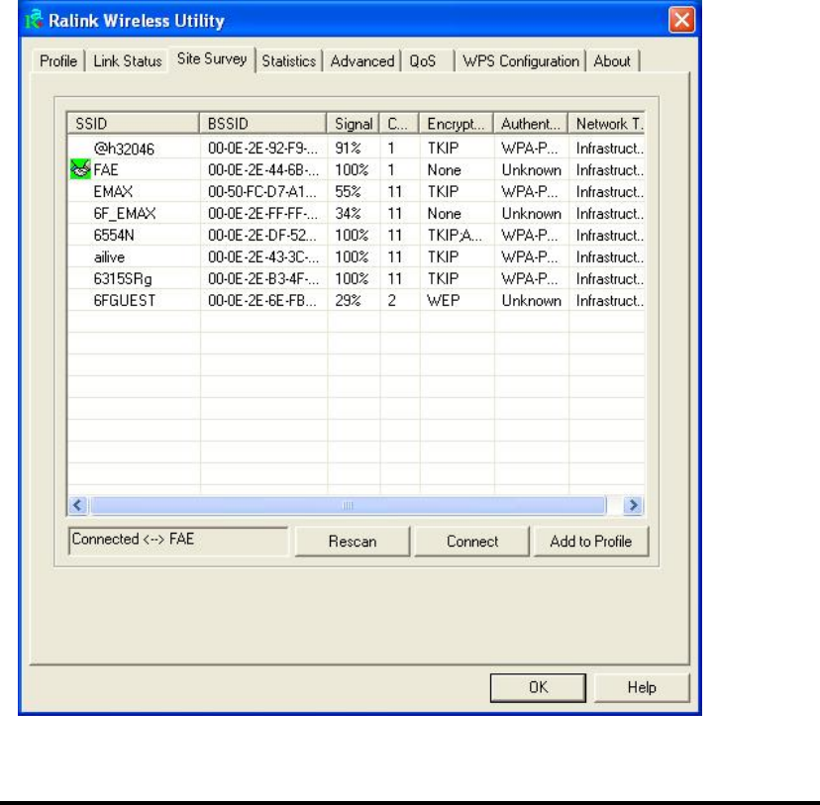Click Add to Profile button
The image size is (820, 805).
[591, 541]
